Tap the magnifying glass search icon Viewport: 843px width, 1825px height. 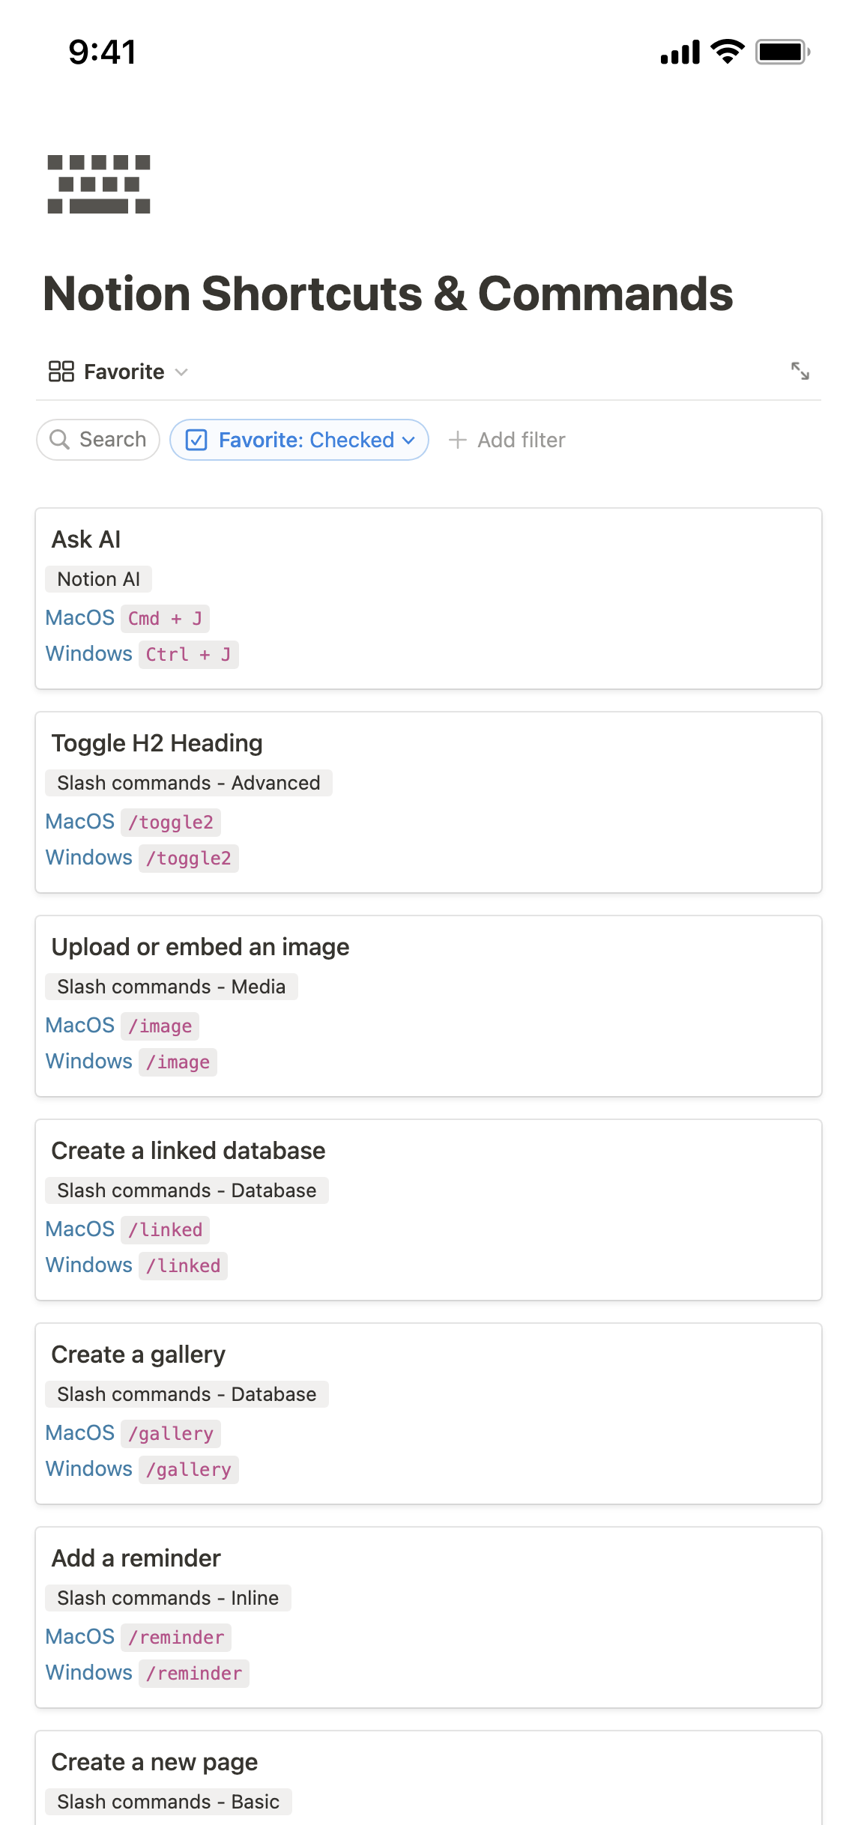pyautogui.click(x=59, y=440)
